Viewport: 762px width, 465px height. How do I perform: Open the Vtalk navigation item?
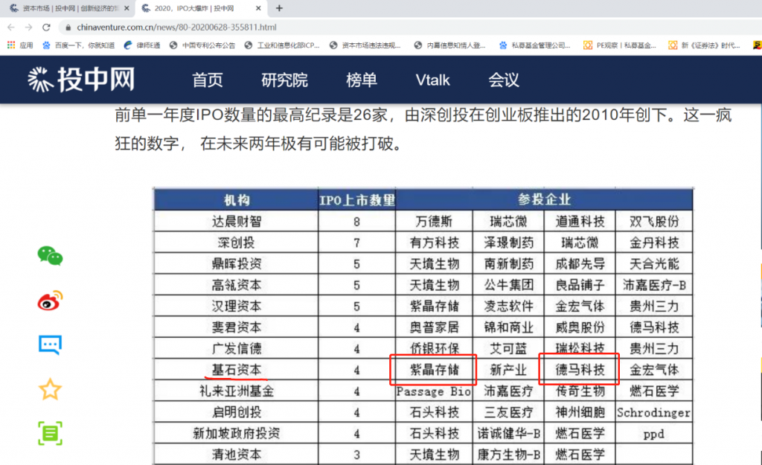(x=432, y=80)
